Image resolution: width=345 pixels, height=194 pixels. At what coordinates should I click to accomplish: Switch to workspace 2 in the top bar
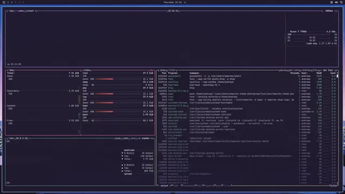point(12,2)
